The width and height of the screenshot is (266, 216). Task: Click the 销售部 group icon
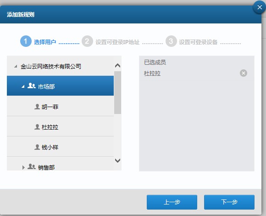tap(32, 166)
